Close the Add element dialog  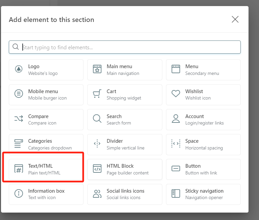tap(235, 19)
